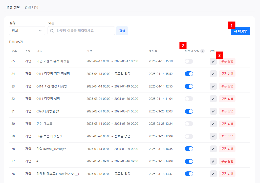Screen dimensions: 260x183
Task: Edit the 0414 조건 변경 타겟팅 row
Action: coord(213,86)
